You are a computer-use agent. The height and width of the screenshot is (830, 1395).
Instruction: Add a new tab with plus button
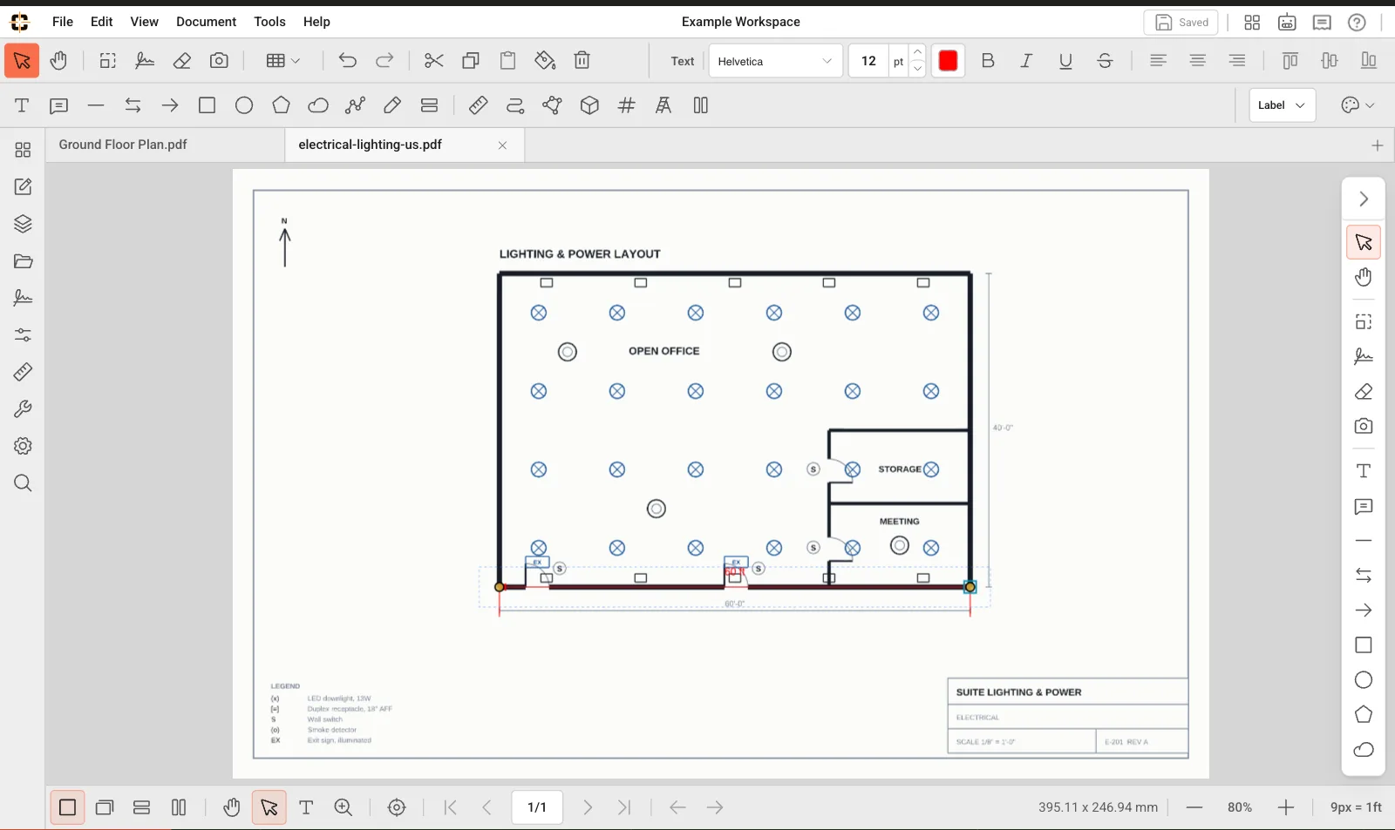pyautogui.click(x=1378, y=145)
